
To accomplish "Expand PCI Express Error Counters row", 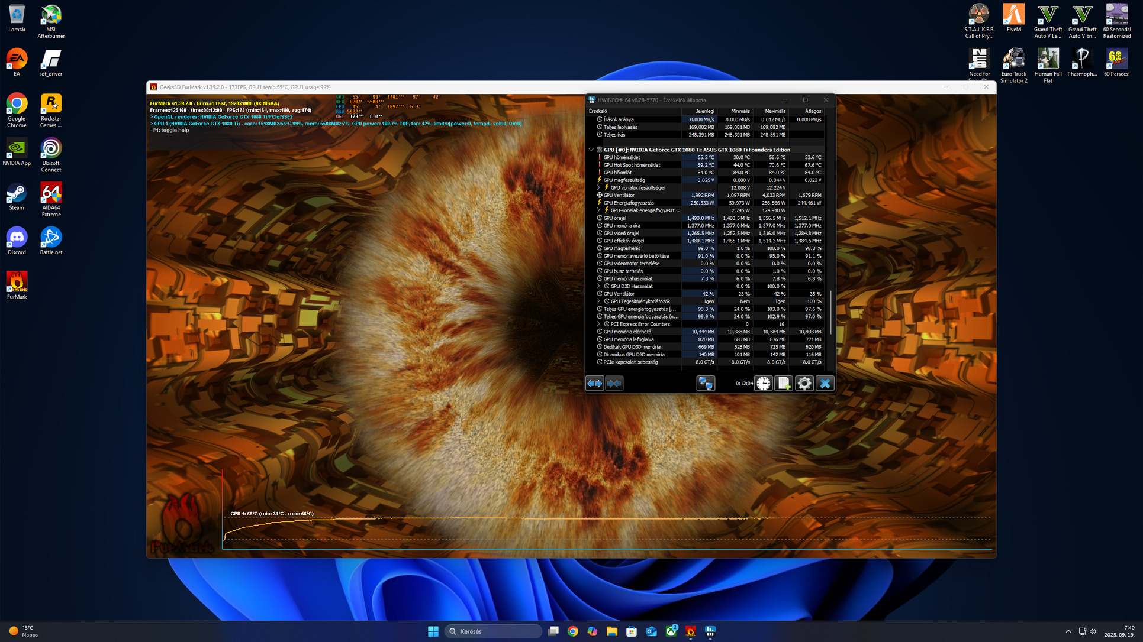I will point(598,324).
